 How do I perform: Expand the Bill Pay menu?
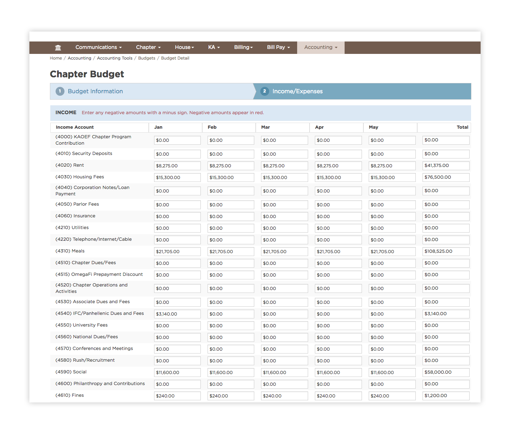[x=278, y=47]
